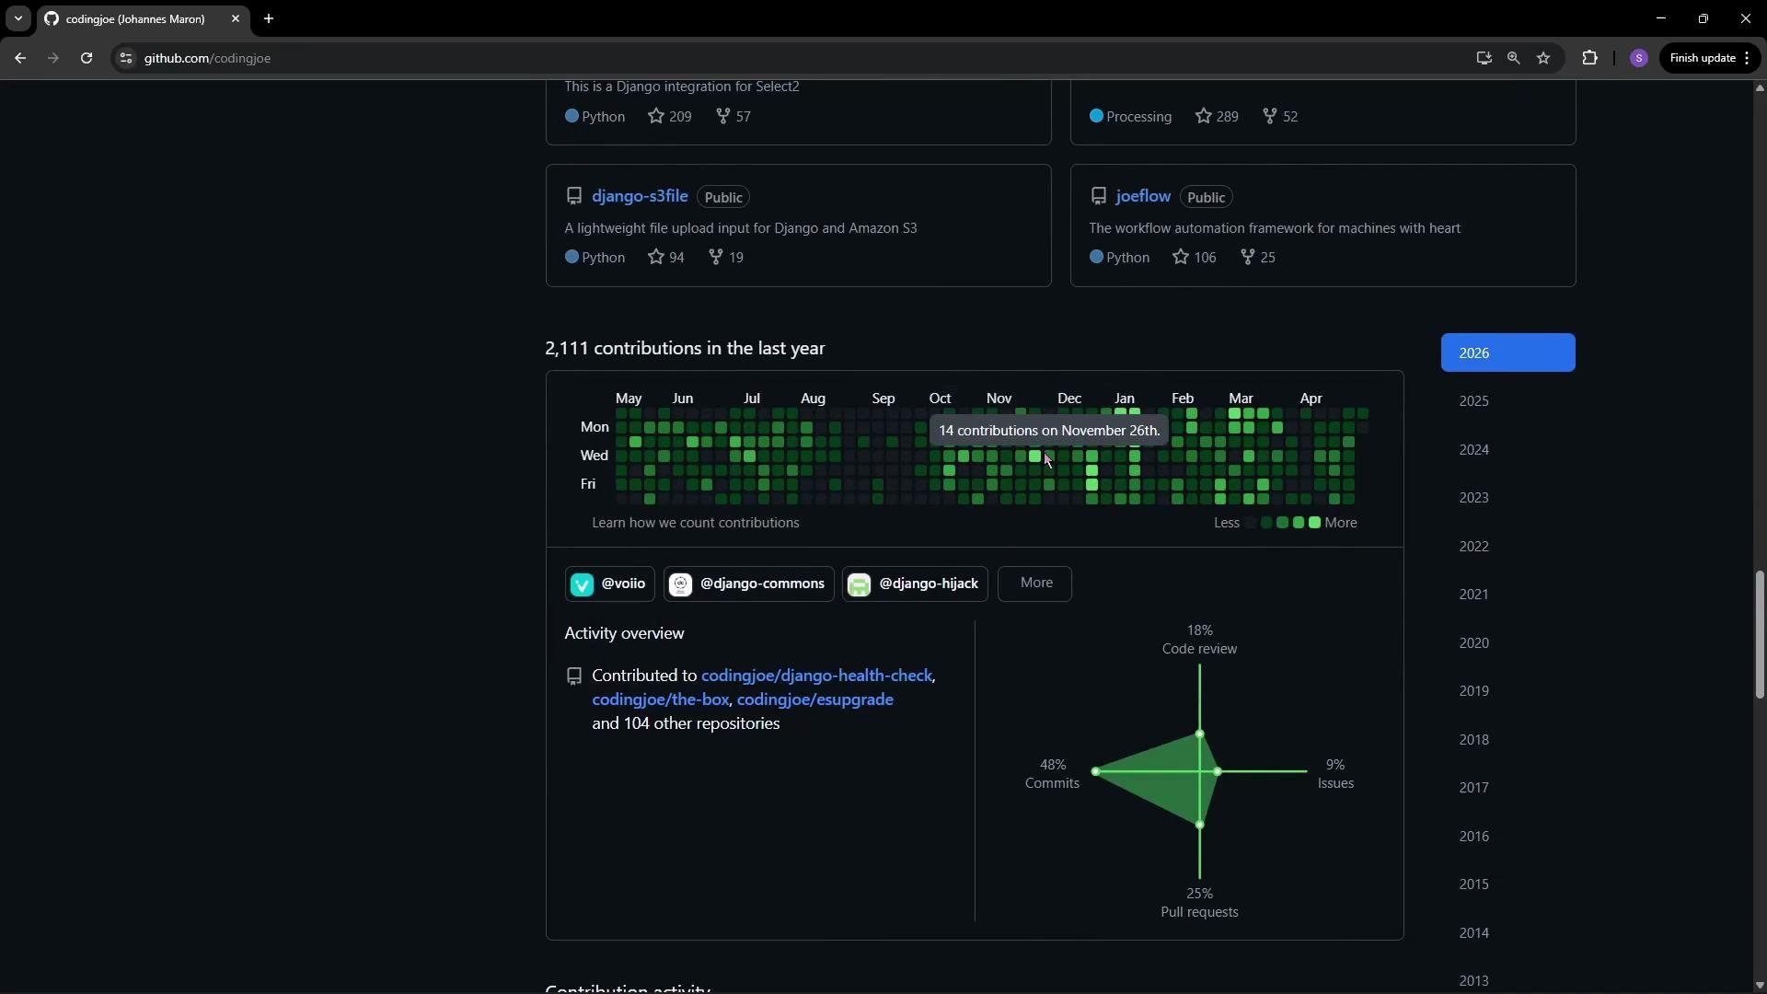The width and height of the screenshot is (1767, 994).
Task: Click the Chrome three-dot menu beside Finish update
Action: click(x=1747, y=58)
